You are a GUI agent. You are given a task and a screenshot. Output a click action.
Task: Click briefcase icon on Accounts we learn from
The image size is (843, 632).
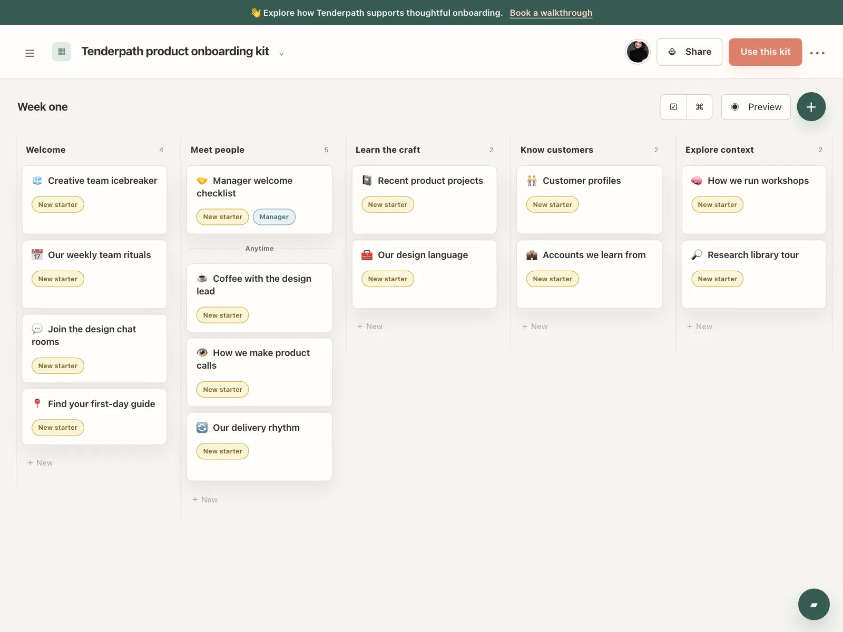[532, 255]
